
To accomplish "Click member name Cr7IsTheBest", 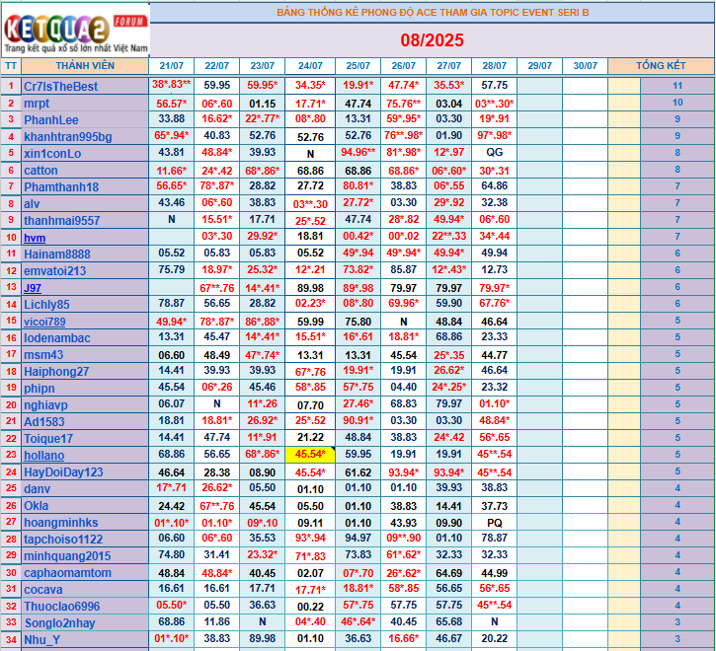I will [x=60, y=86].
